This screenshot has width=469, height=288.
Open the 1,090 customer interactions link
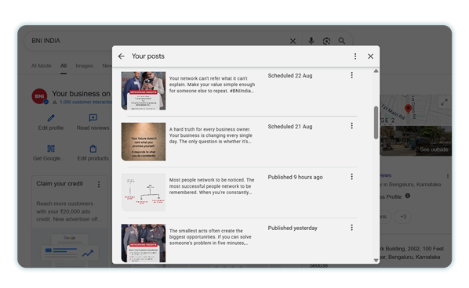pyautogui.click(x=85, y=102)
